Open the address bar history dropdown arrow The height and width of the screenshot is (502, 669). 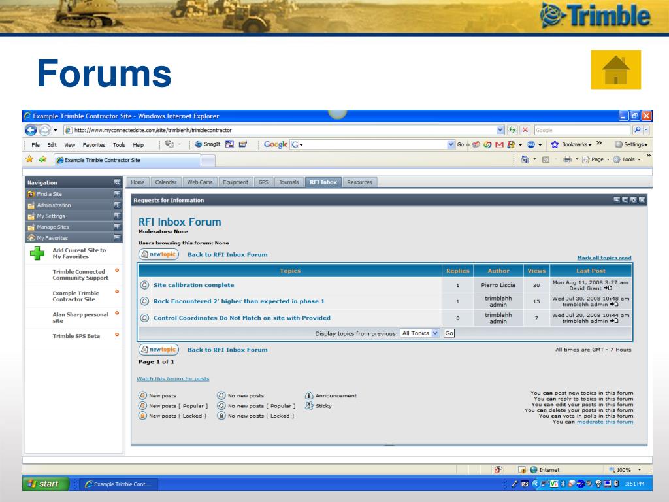[x=500, y=130]
